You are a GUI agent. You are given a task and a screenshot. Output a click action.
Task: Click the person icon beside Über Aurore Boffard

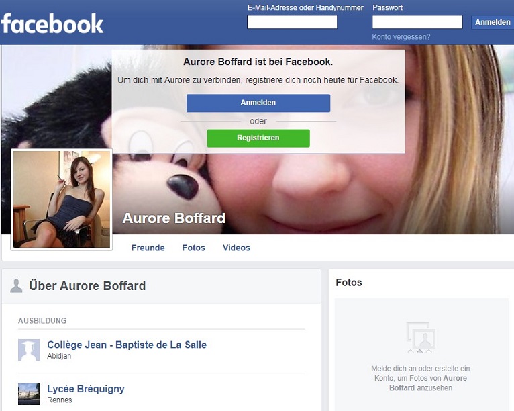click(x=16, y=285)
